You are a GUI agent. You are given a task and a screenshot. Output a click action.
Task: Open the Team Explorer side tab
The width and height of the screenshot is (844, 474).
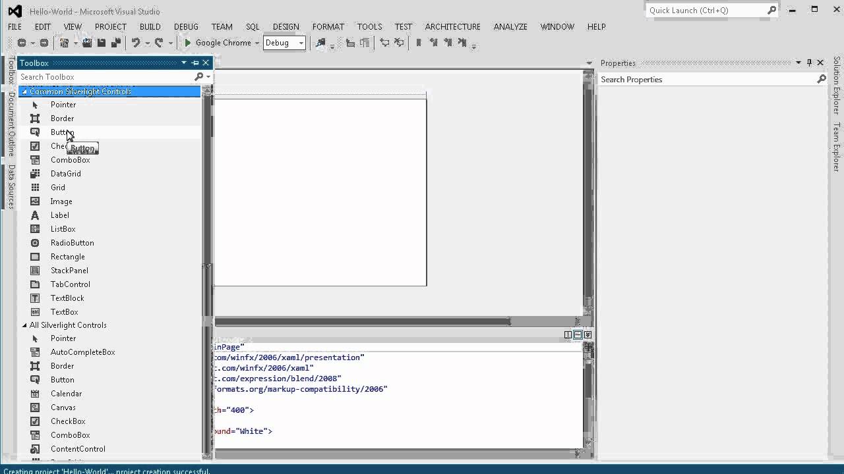pyautogui.click(x=836, y=147)
